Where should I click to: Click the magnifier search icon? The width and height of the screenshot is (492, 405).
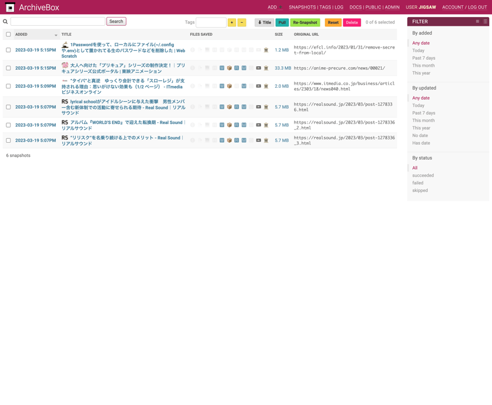[x=5, y=22]
